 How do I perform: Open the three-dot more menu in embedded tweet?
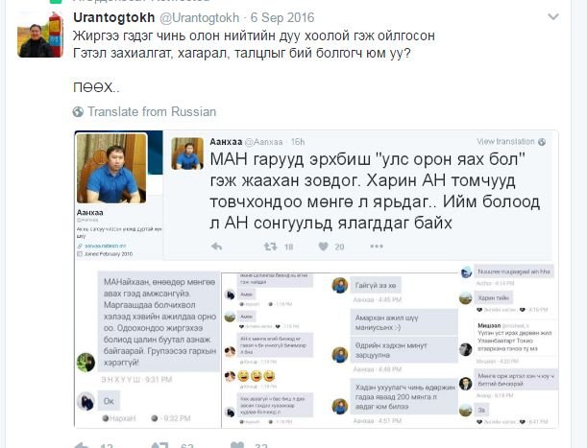click(377, 246)
